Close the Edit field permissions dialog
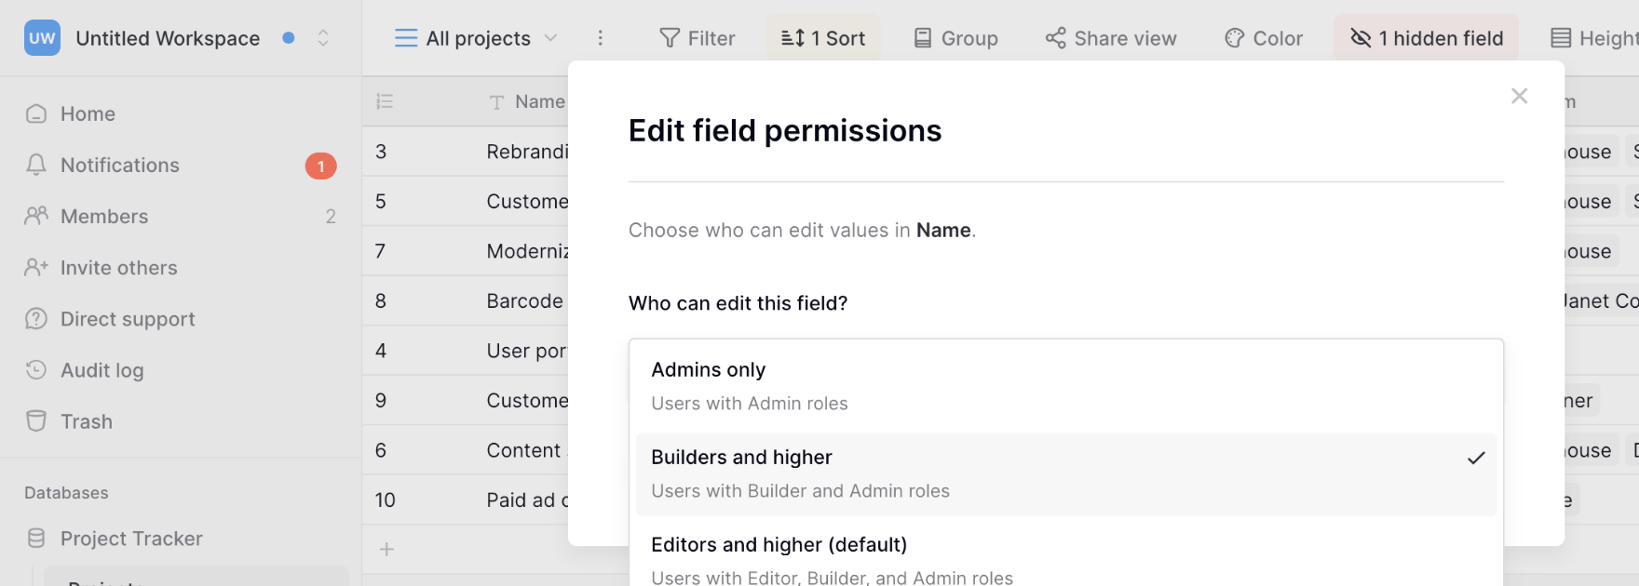The height and width of the screenshot is (586, 1639). (x=1519, y=96)
